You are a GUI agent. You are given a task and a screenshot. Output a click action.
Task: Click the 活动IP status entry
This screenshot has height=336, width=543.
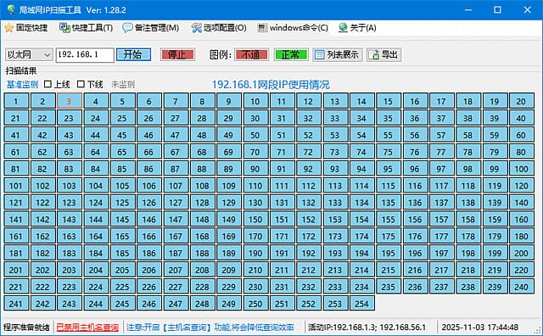point(367,327)
